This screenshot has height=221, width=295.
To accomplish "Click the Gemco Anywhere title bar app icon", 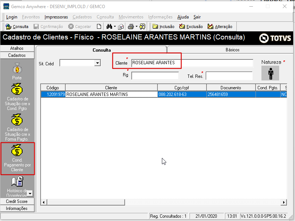I will tap(6, 6).
